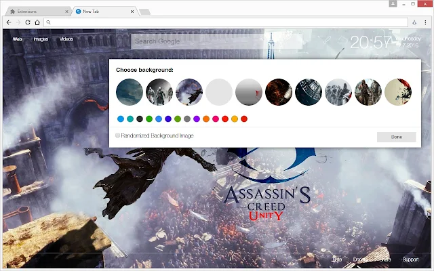This screenshot has width=434, height=271.
Task: Click the pencil customize icon near the clock
Action: point(327,41)
